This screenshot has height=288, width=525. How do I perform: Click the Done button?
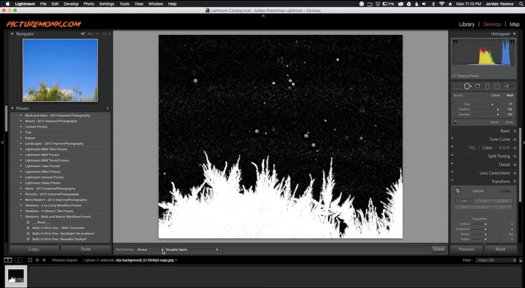[438, 249]
